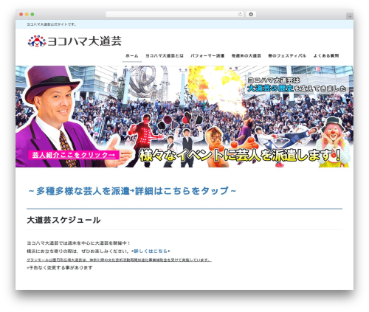Click the browser download icon button
Image resolution: width=369 pixels, height=312 pixels.
click(x=251, y=15)
